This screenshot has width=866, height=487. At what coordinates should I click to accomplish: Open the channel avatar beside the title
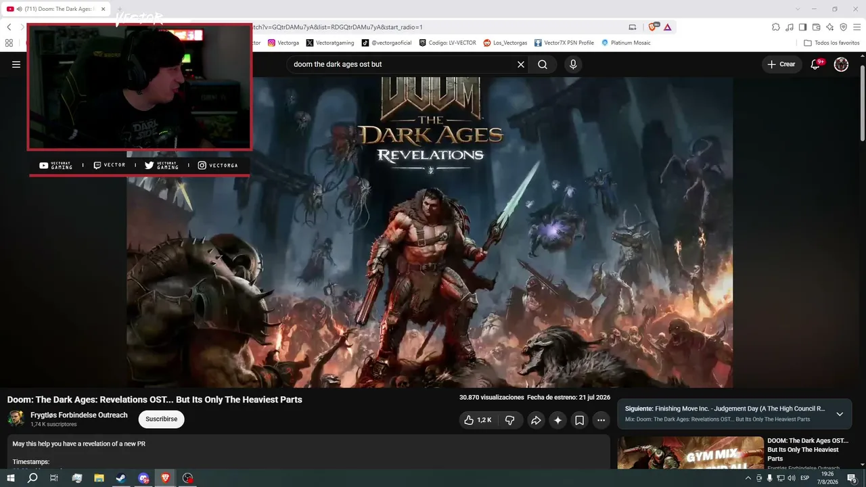click(16, 419)
